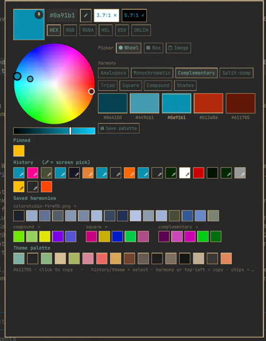Switch color format to RGBA
Image resolution: width=266 pixels, height=341 pixels.
88,30
